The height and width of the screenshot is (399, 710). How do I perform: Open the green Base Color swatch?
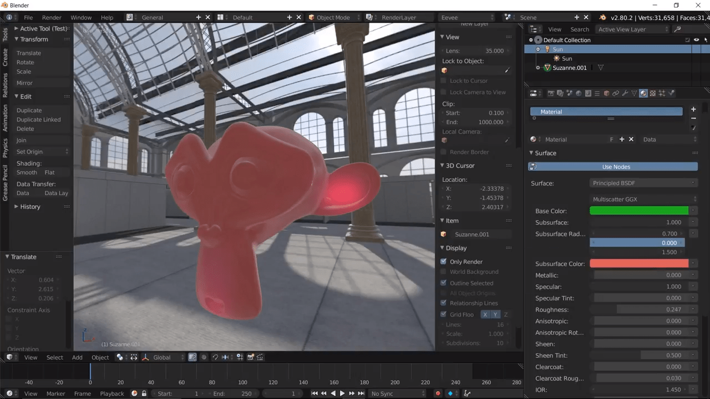click(x=639, y=211)
